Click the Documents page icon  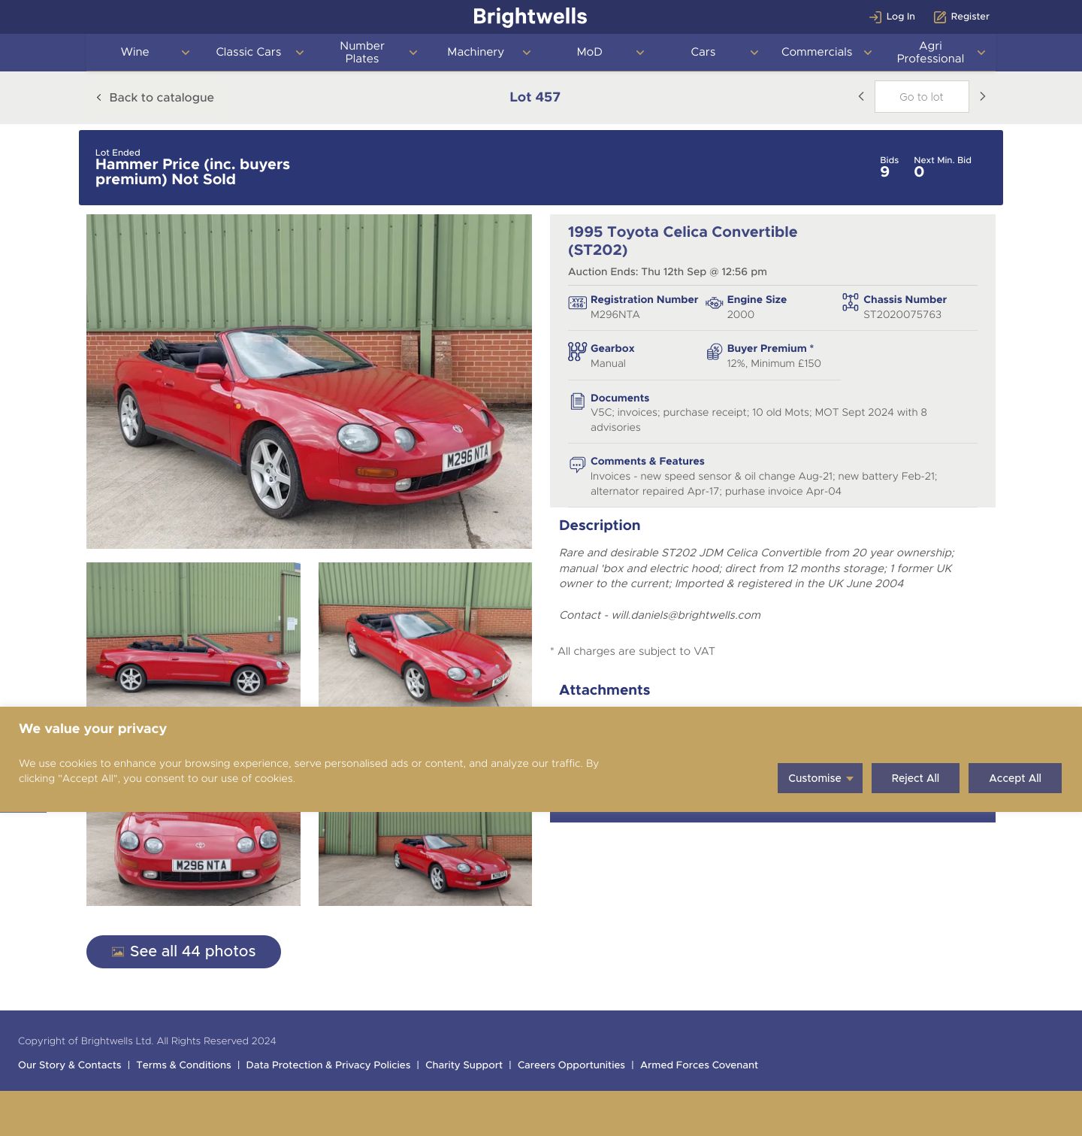click(577, 401)
